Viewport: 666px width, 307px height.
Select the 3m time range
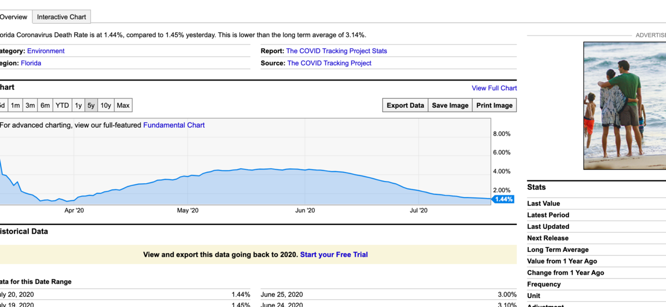coord(30,105)
